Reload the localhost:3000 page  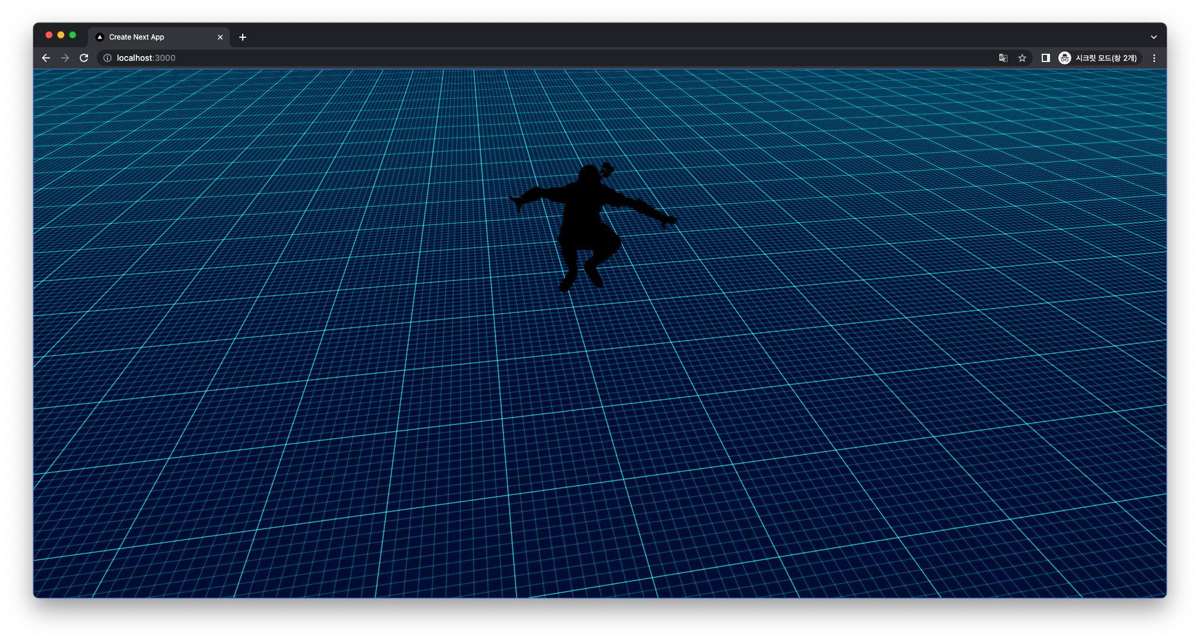[x=84, y=58]
